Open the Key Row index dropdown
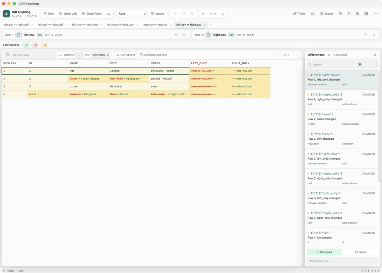The height and width of the screenshot is (273, 382). click(100, 55)
